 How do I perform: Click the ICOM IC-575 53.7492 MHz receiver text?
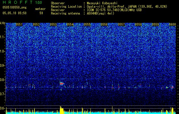coord(114,10)
